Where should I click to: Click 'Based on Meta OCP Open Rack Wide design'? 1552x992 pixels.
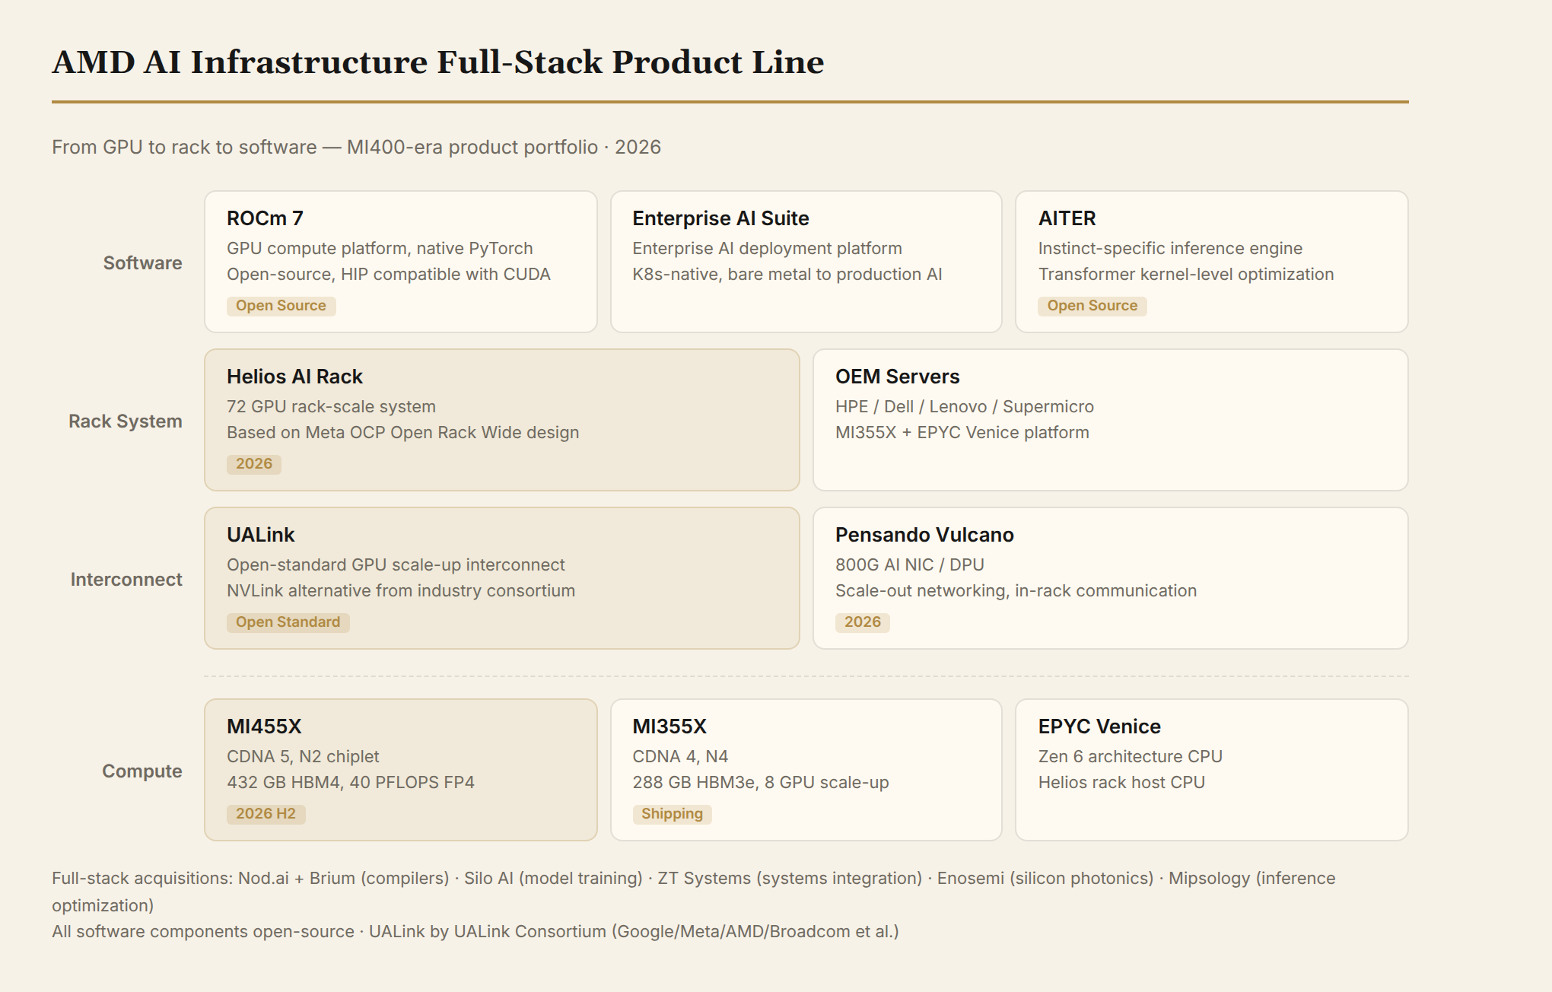tap(402, 432)
